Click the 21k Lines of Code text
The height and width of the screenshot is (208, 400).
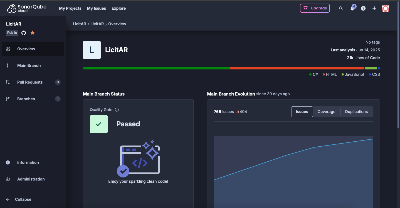coord(363,58)
